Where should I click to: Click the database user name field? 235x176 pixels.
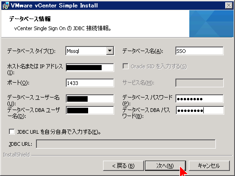pyautogui.click(x=90, y=98)
